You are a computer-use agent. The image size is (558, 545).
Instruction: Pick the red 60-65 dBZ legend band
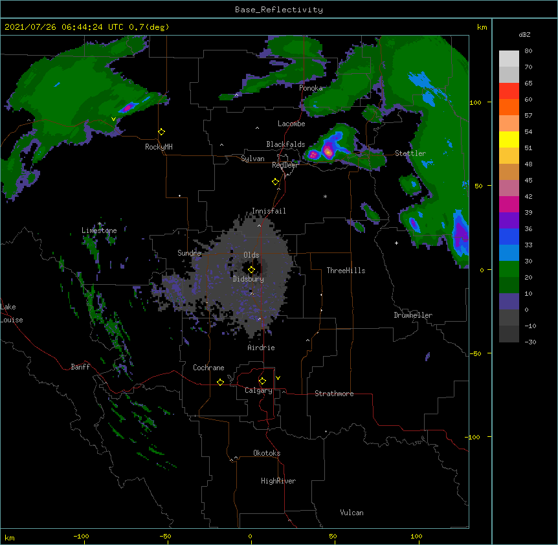click(x=509, y=91)
